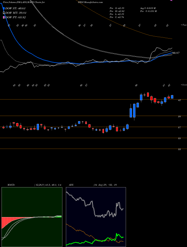Viewport: 187px width, 247px height.
Task: Click the 'Pre C: 42.76' close value
Action: click(x=117, y=17)
